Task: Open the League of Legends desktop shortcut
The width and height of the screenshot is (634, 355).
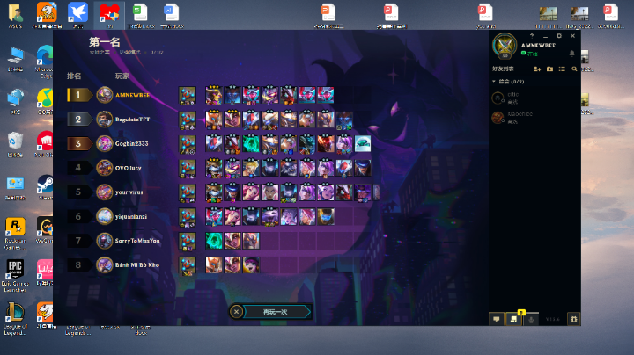Action: pos(15,320)
